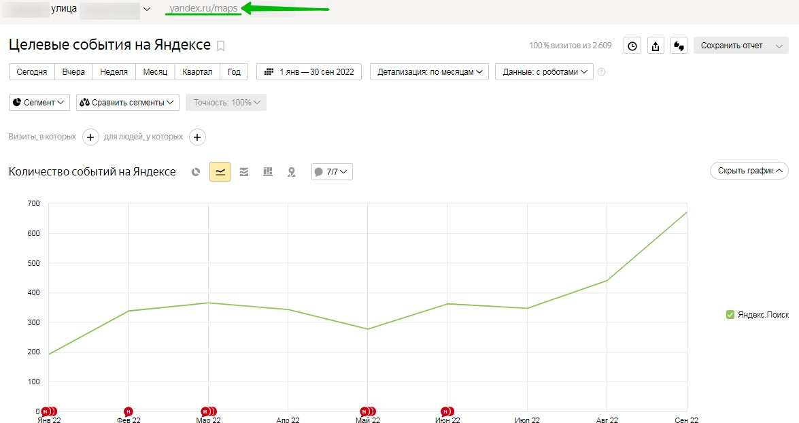
Task: Open the address selector chevron at top
Action: 147,9
